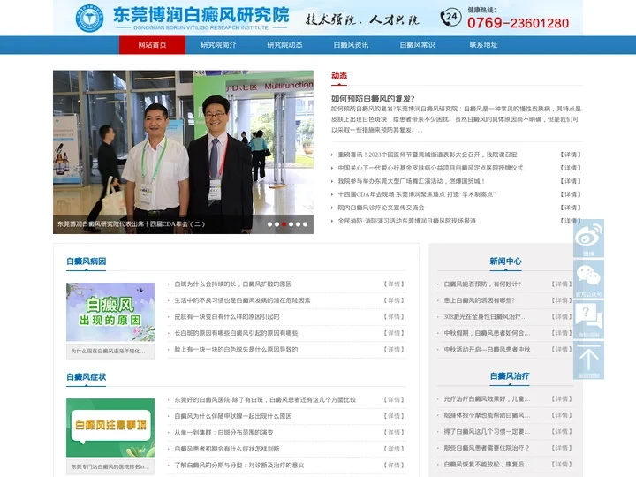Image resolution: width=636 pixels, height=477 pixels.
Task: Click the institute's round blue logo
Action: click(89, 19)
